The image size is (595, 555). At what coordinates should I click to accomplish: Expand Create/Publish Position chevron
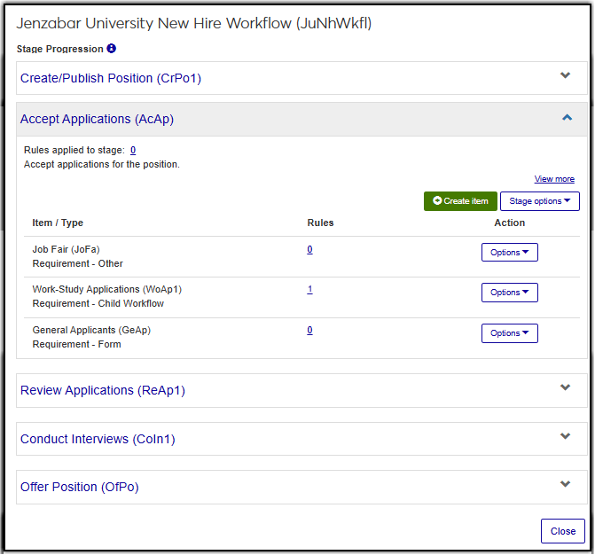coord(565,75)
